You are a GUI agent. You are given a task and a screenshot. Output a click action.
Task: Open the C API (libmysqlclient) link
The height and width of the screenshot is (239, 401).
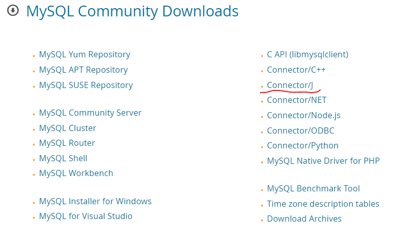pyautogui.click(x=308, y=55)
